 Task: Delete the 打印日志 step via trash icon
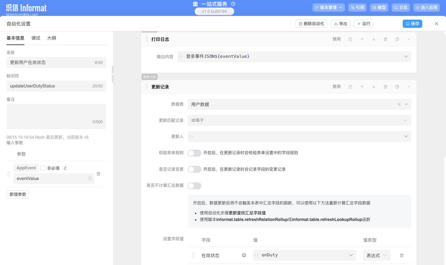click(385, 39)
